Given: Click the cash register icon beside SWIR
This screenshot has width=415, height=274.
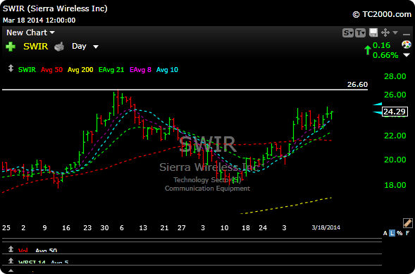Looking at the screenshot, I should click(x=59, y=47).
